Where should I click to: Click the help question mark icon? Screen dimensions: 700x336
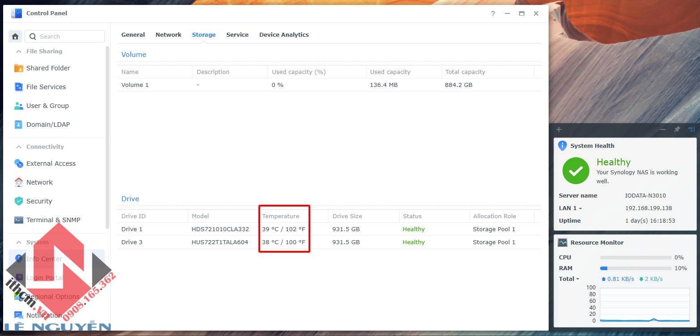coord(493,13)
